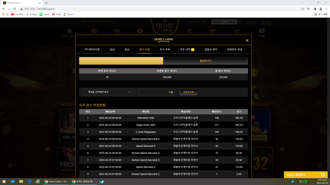Open the Google bookmark
Image resolution: width=330 pixels, height=185 pixels.
click(32, 14)
